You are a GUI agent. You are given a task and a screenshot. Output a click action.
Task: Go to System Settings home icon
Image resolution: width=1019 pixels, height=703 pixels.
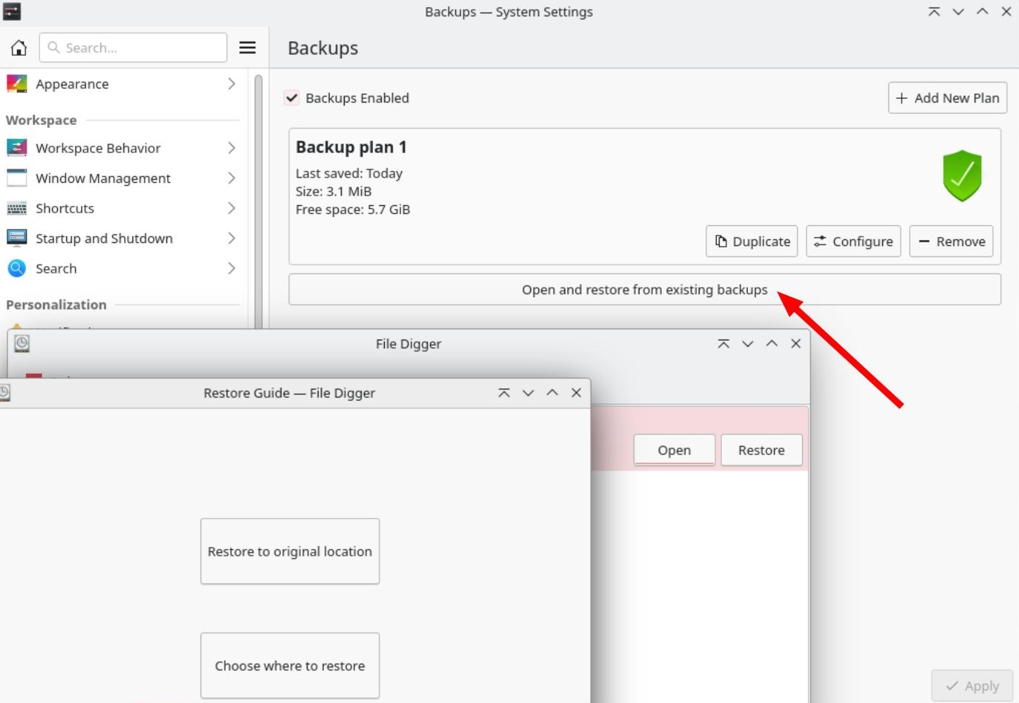[x=19, y=48]
